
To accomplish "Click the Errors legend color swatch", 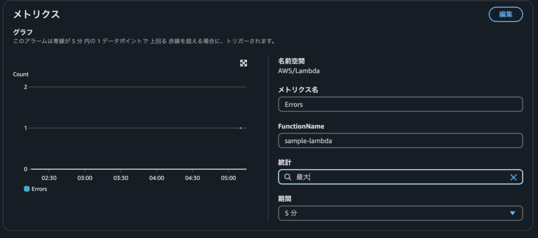I will pos(27,189).
